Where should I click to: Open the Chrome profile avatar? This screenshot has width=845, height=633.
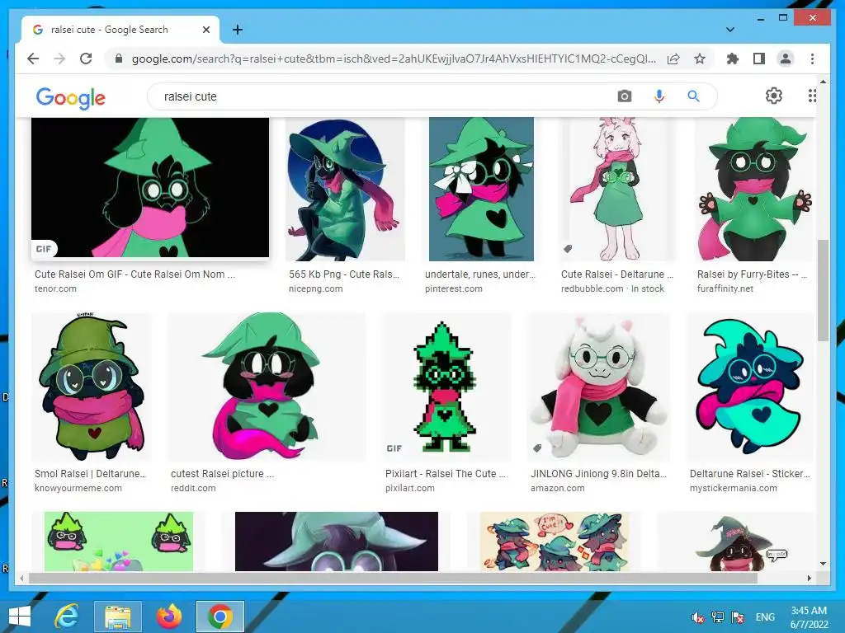(x=786, y=59)
